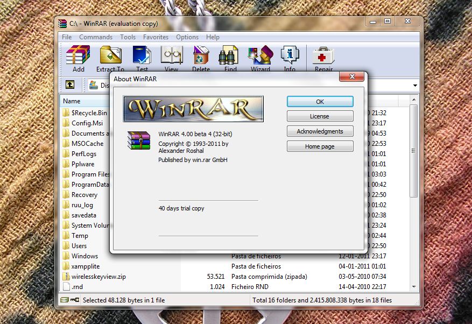
Task: Click the WinRAR title bar application icon
Action: (x=62, y=24)
